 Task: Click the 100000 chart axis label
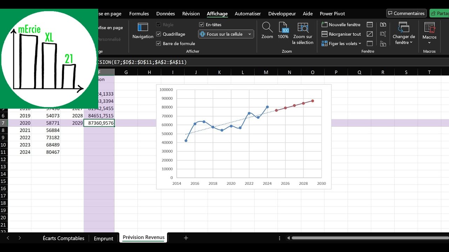pos(166,90)
